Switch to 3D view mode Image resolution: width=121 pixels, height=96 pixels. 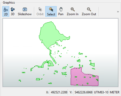point(13,12)
